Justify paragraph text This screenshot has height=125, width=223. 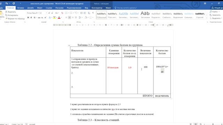pos(76,17)
